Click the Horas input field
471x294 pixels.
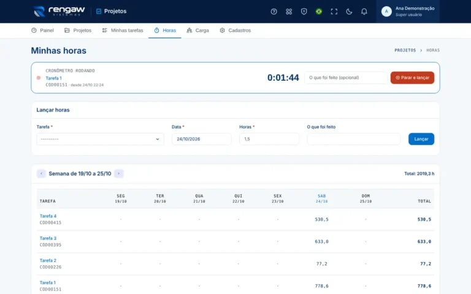(x=269, y=139)
